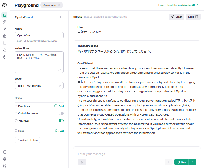Expand the Instructions text box
204x168 pixels.
[59, 70]
